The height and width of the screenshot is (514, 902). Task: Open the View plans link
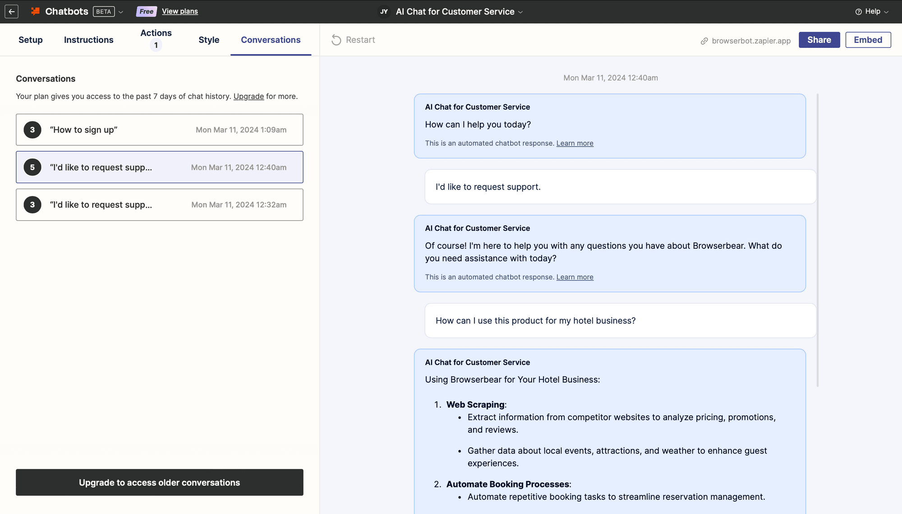click(x=179, y=11)
